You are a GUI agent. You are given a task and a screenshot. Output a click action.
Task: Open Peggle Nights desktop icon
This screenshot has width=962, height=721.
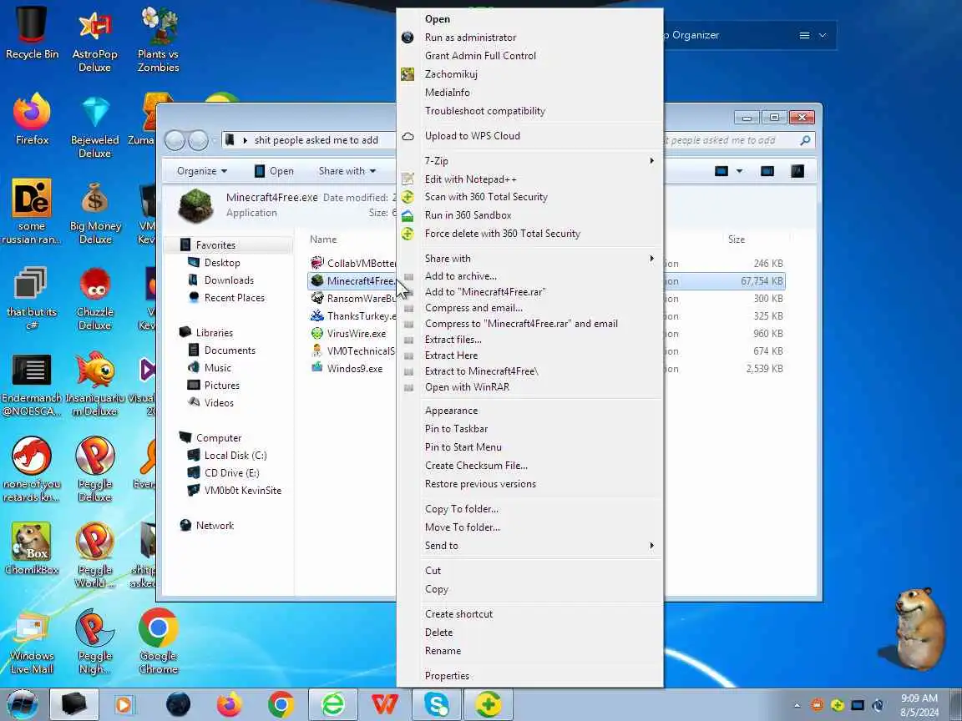point(94,642)
